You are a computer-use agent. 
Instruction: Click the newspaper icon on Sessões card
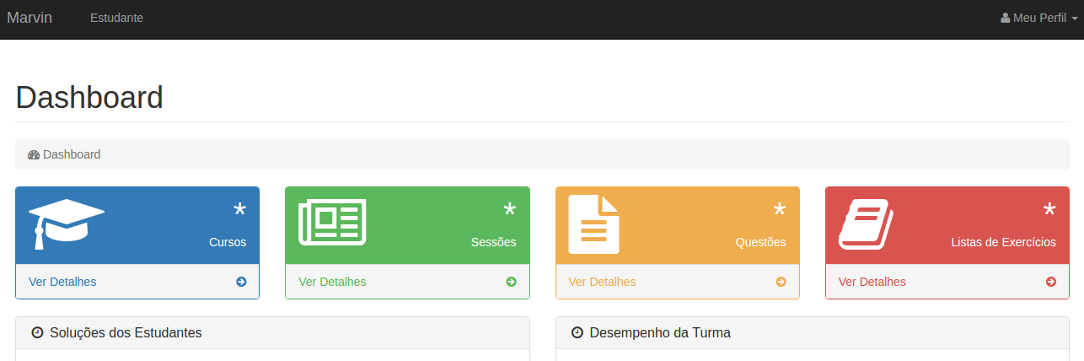pyautogui.click(x=332, y=223)
